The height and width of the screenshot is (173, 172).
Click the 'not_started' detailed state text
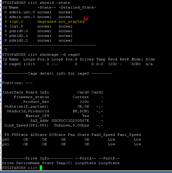click(x=71, y=22)
